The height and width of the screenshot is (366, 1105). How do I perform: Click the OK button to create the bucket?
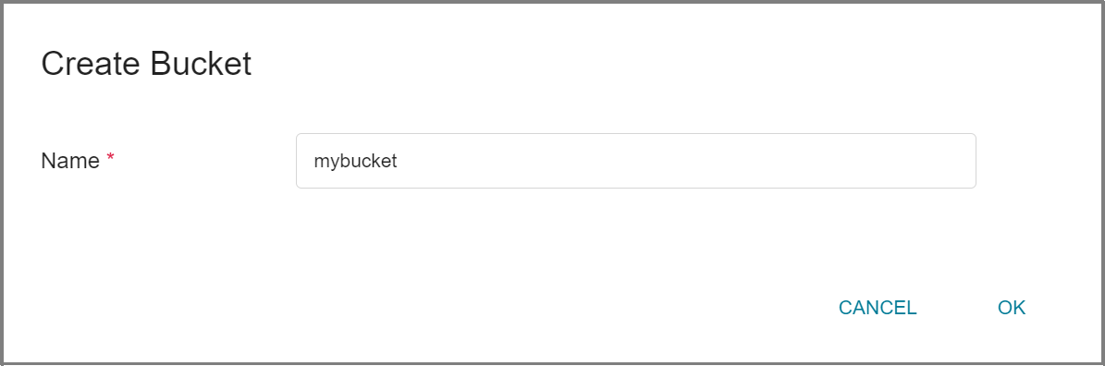click(1012, 308)
